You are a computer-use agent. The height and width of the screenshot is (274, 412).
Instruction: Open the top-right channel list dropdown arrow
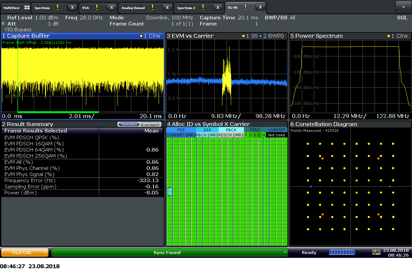click(x=403, y=7)
